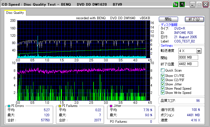Click the end position 4482 MB field
Image resolution: width=210 pixels, height=127 pixels.
pos(188,64)
